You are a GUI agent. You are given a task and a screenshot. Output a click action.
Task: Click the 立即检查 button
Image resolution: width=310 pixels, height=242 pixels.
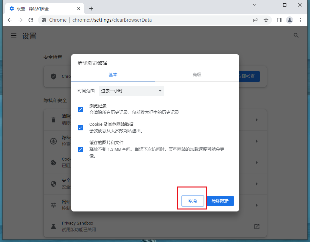pos(250,77)
